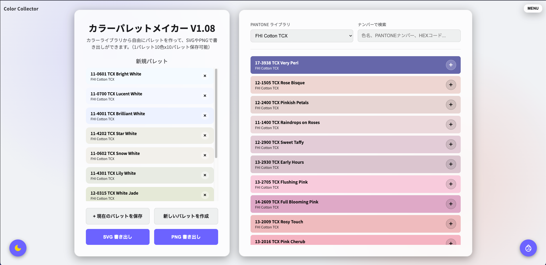546x265 pixels.
Task: Click the 新規パレット palette title
Action: pyautogui.click(x=152, y=61)
